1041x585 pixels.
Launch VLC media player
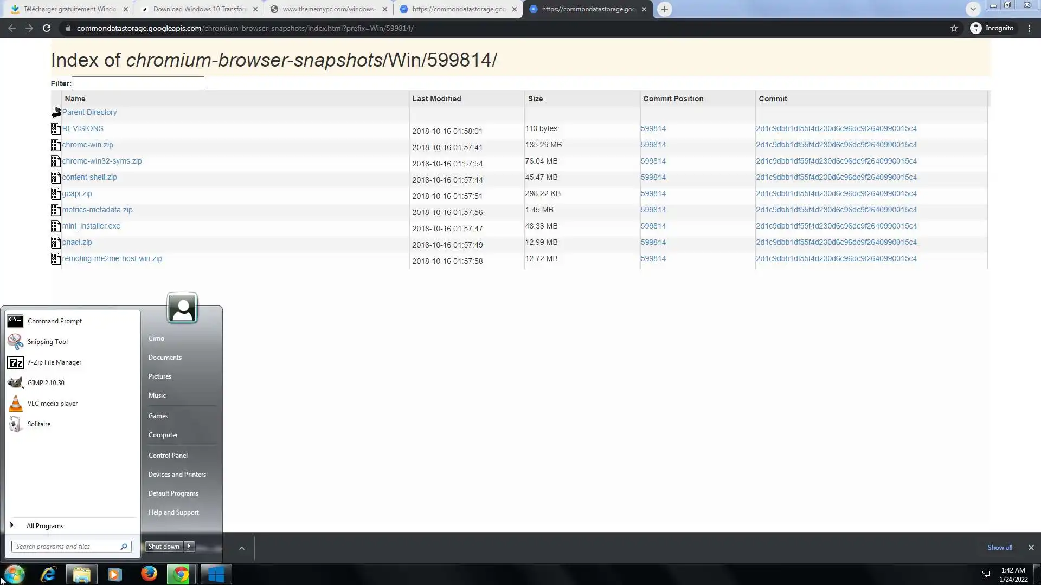[52, 404]
